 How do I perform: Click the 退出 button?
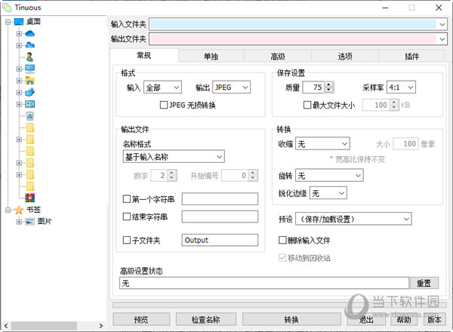click(366, 319)
